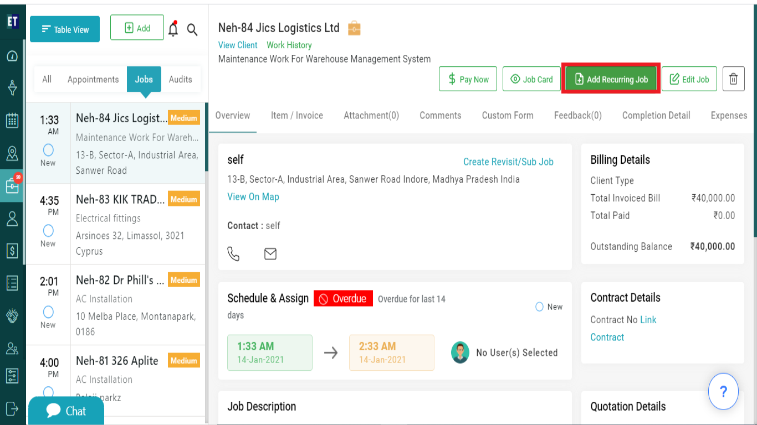
Task: Select the Jobs tab
Action: click(x=144, y=79)
